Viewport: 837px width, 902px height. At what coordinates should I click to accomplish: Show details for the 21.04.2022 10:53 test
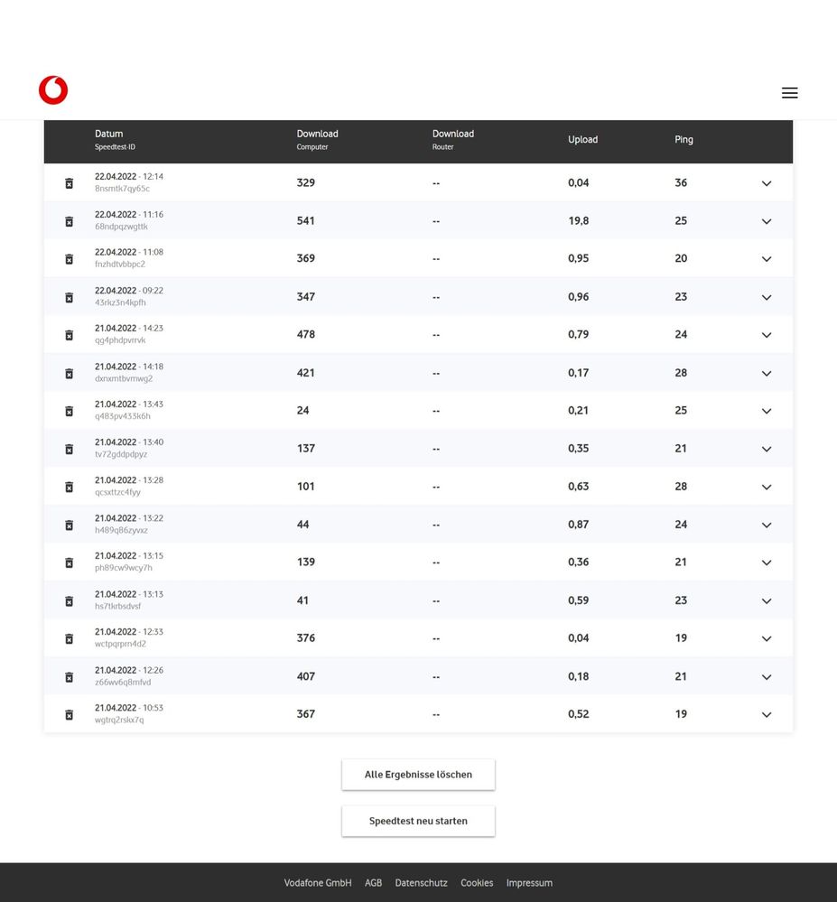tap(766, 714)
